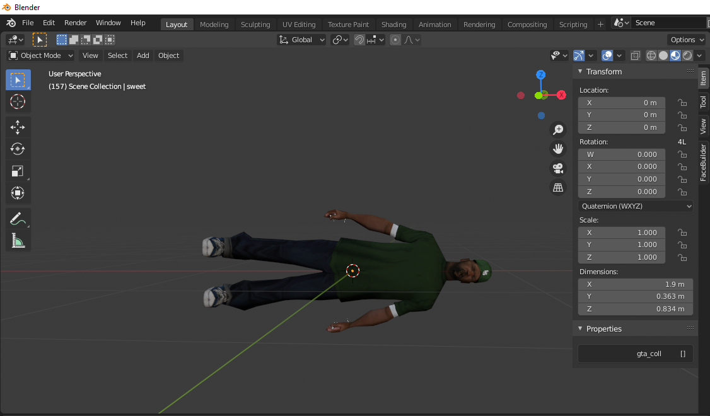Viewport: 710px width, 416px height.
Task: Switch to solid viewport shading
Action: coord(663,55)
